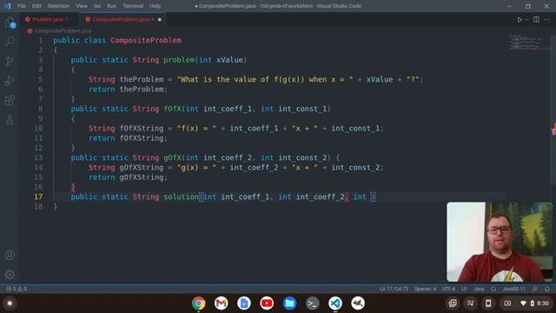Screen dimensions: 556x313
Task: Click CompositeProblem.java in the breadcrumb
Action: pos(63,31)
